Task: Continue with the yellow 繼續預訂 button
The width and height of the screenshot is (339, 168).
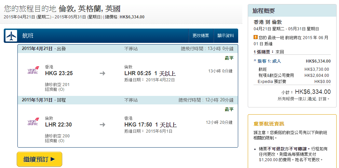Action: pos(39,159)
